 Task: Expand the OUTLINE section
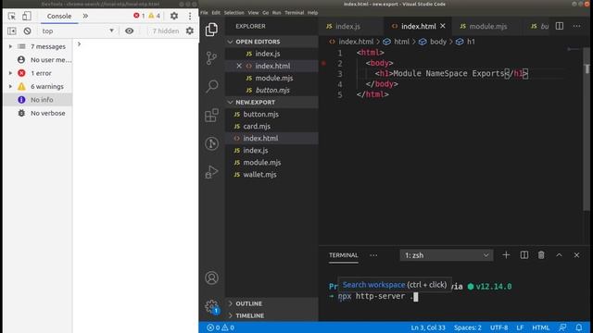(271, 303)
